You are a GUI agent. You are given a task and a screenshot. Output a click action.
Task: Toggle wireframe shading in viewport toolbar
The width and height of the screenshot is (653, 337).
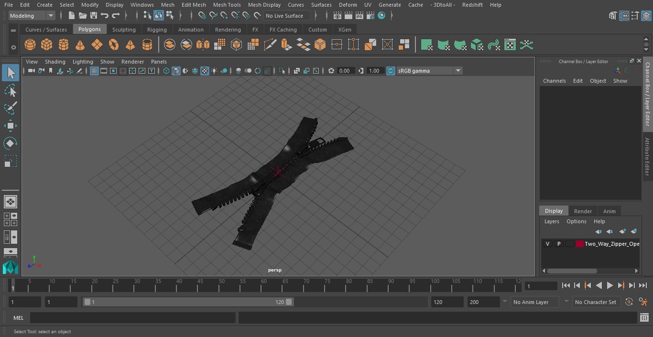[x=166, y=71]
